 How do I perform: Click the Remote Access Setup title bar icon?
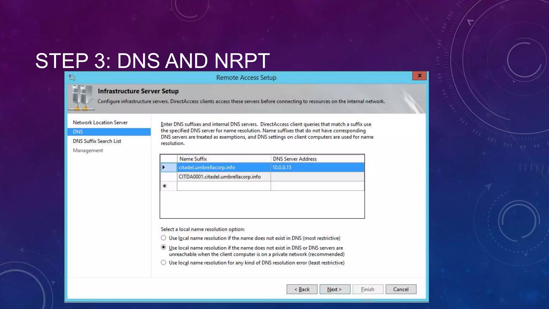pos(72,78)
